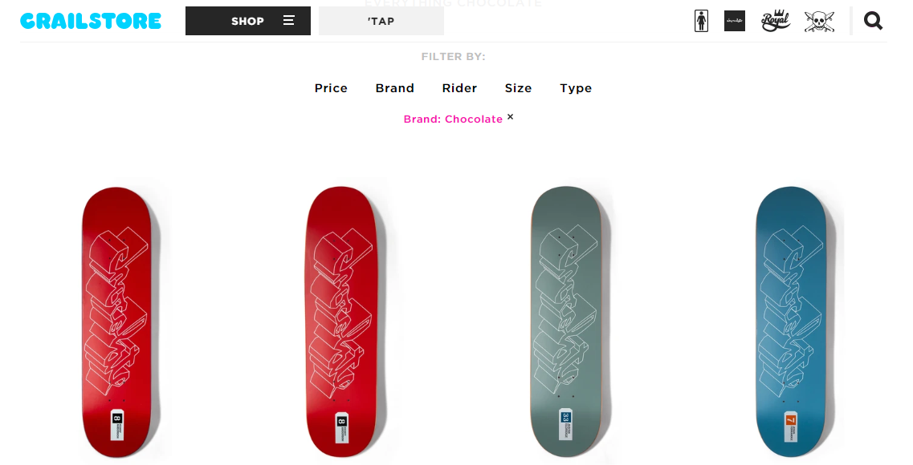Remove the Brand: Chocolate filter with the X
Viewport: 913px width, 465px height.
tap(510, 117)
